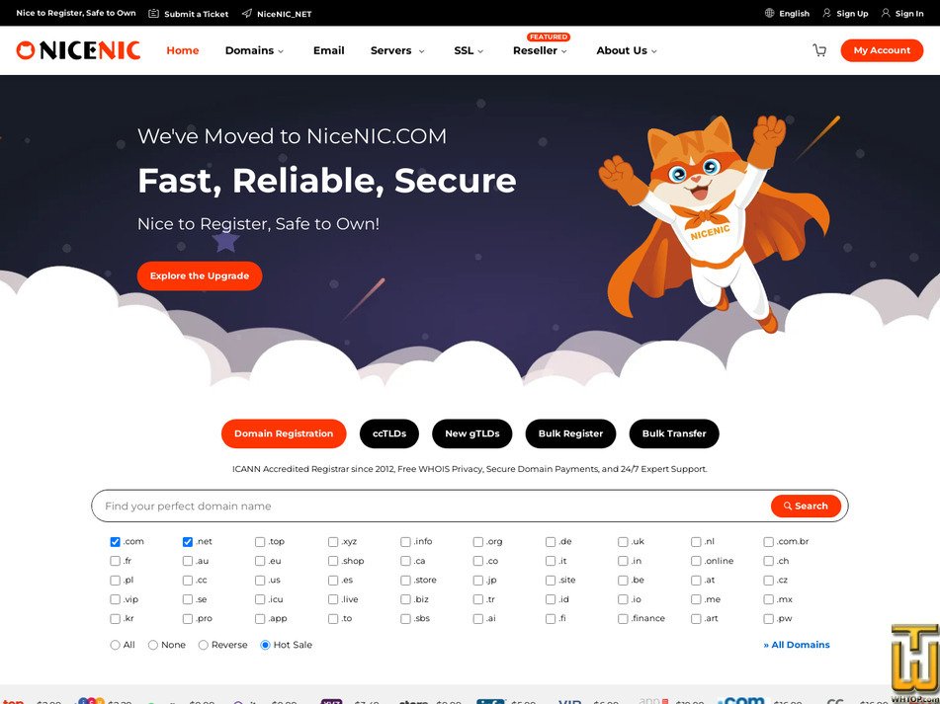Select the Bulk Transfer tab

coord(673,433)
